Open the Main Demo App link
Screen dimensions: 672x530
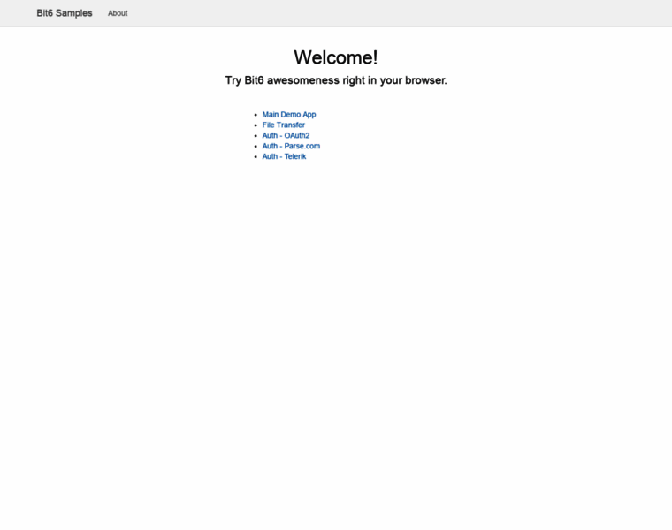[x=289, y=114]
